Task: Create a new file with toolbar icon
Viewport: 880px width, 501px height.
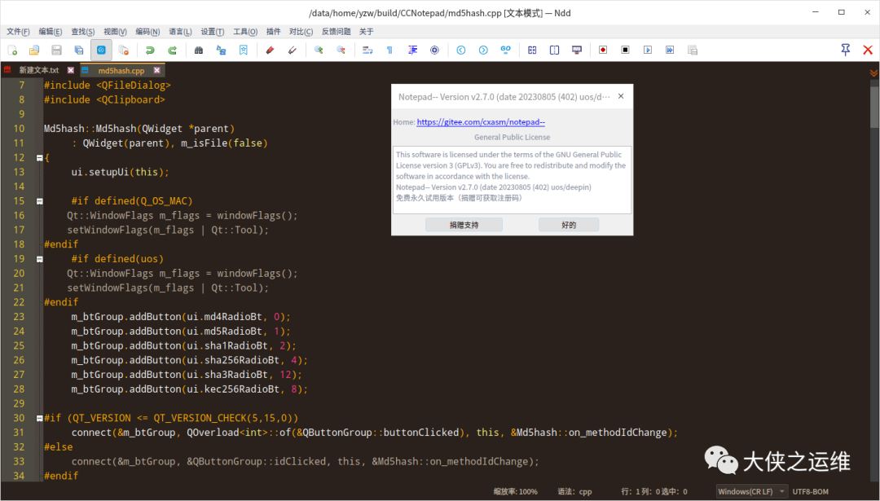Action: tap(12, 50)
